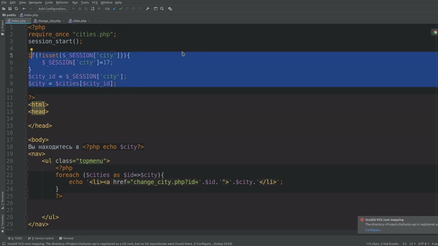Switch to the change_city.php tab
The height and width of the screenshot is (246, 438).
pos(49,21)
